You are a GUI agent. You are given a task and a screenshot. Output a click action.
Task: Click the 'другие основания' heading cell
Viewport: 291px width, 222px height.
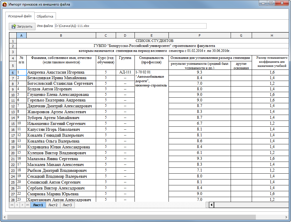pos(241,66)
